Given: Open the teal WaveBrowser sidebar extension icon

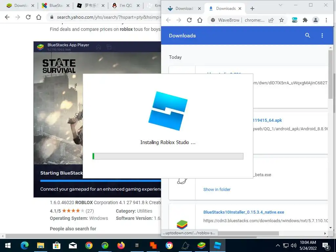Looking at the screenshot, I should pyautogui.click(x=294, y=20).
